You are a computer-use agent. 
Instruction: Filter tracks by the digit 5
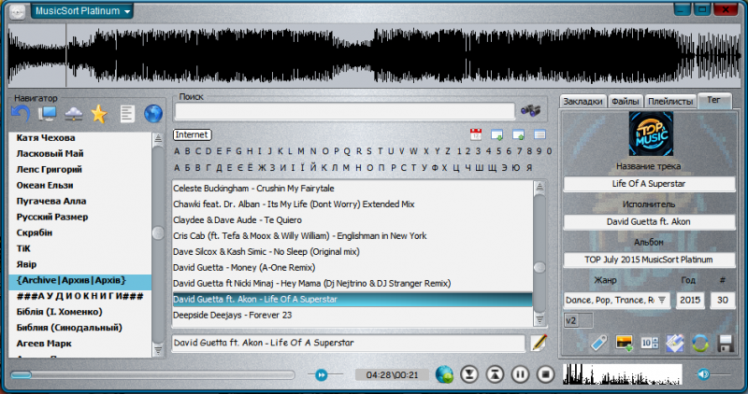coord(498,151)
